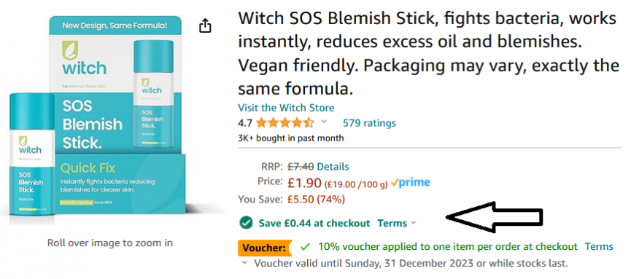Click the 4.7 rating number

click(x=244, y=122)
